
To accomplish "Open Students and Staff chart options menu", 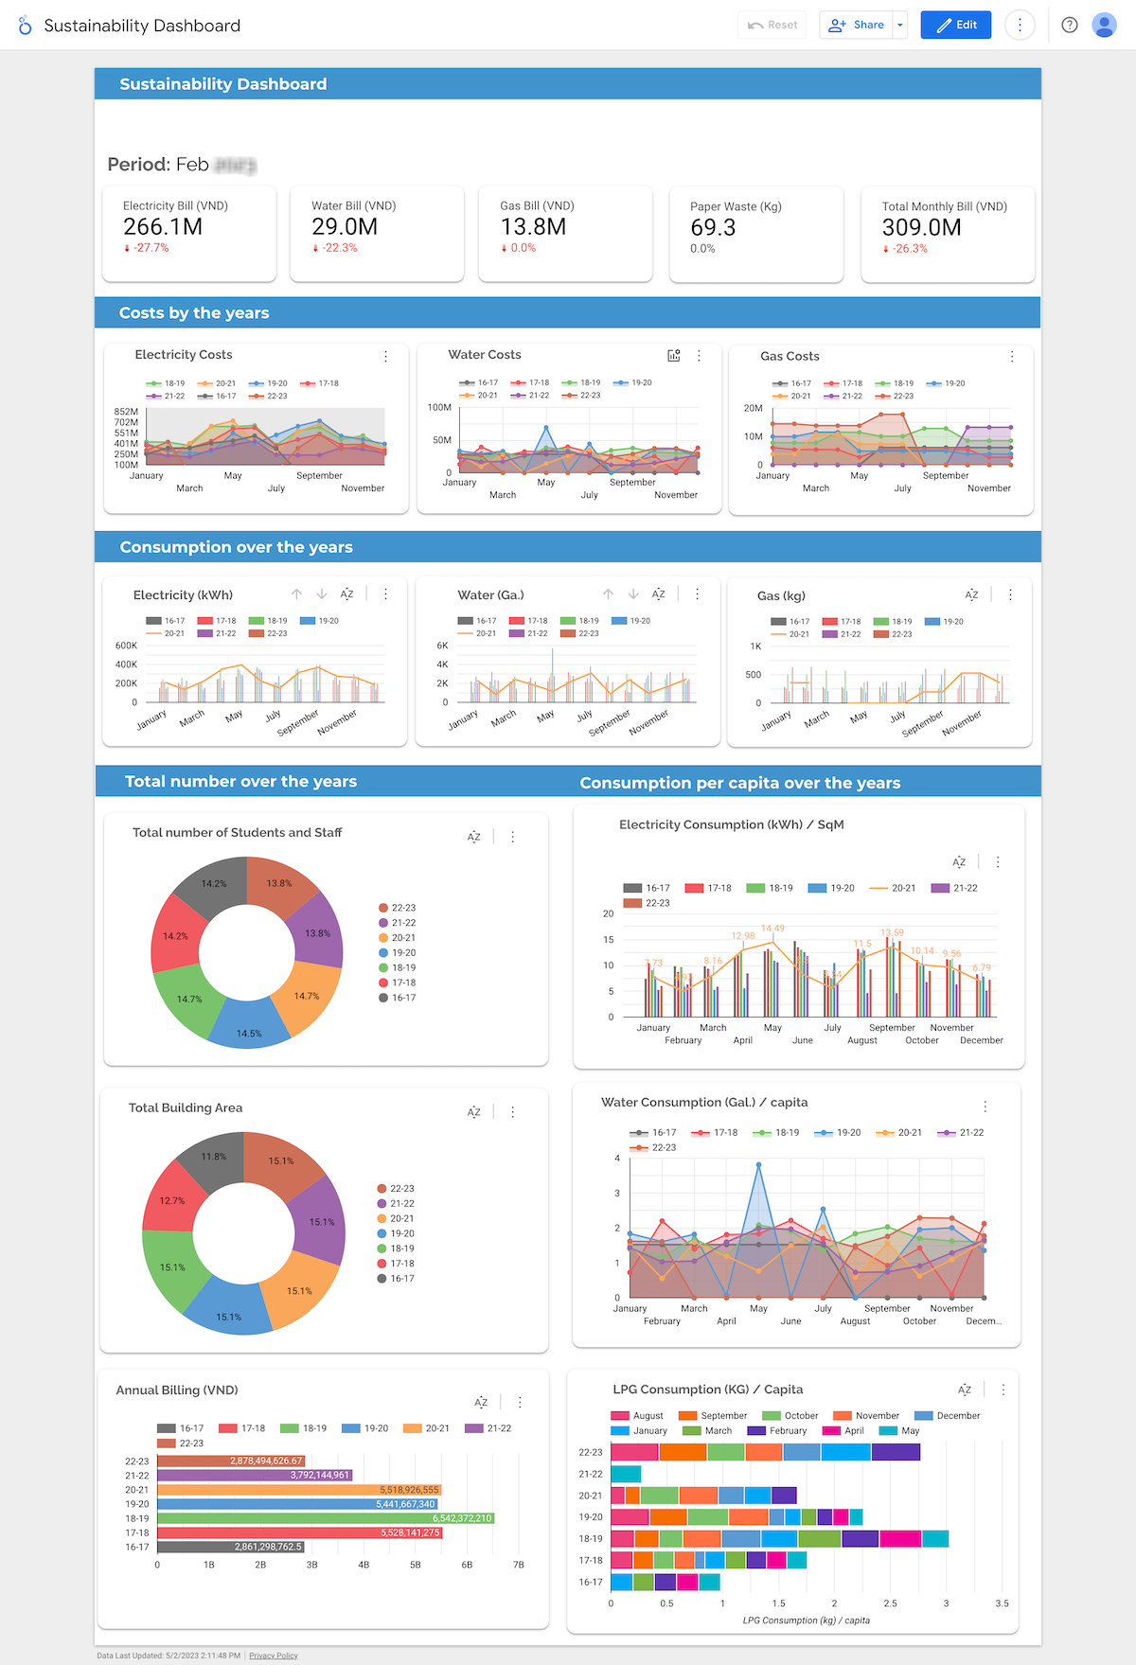I will (x=512, y=837).
